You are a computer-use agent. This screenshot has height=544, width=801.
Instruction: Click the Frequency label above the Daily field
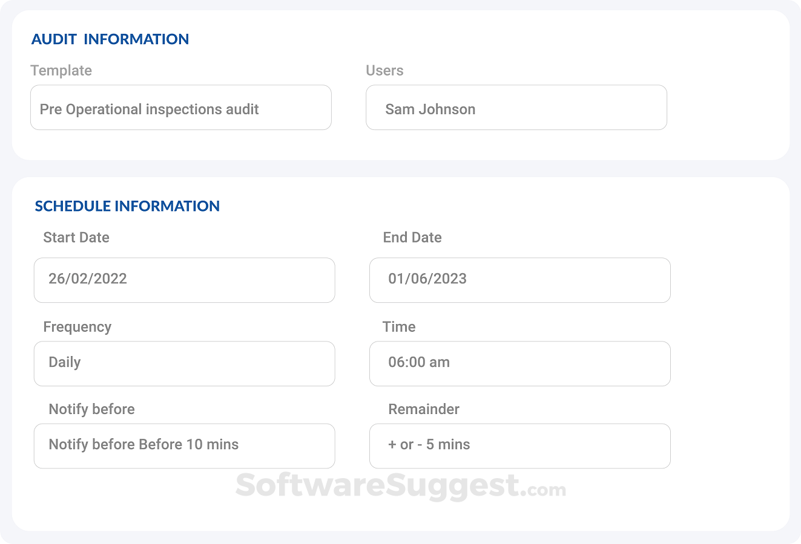(x=77, y=327)
